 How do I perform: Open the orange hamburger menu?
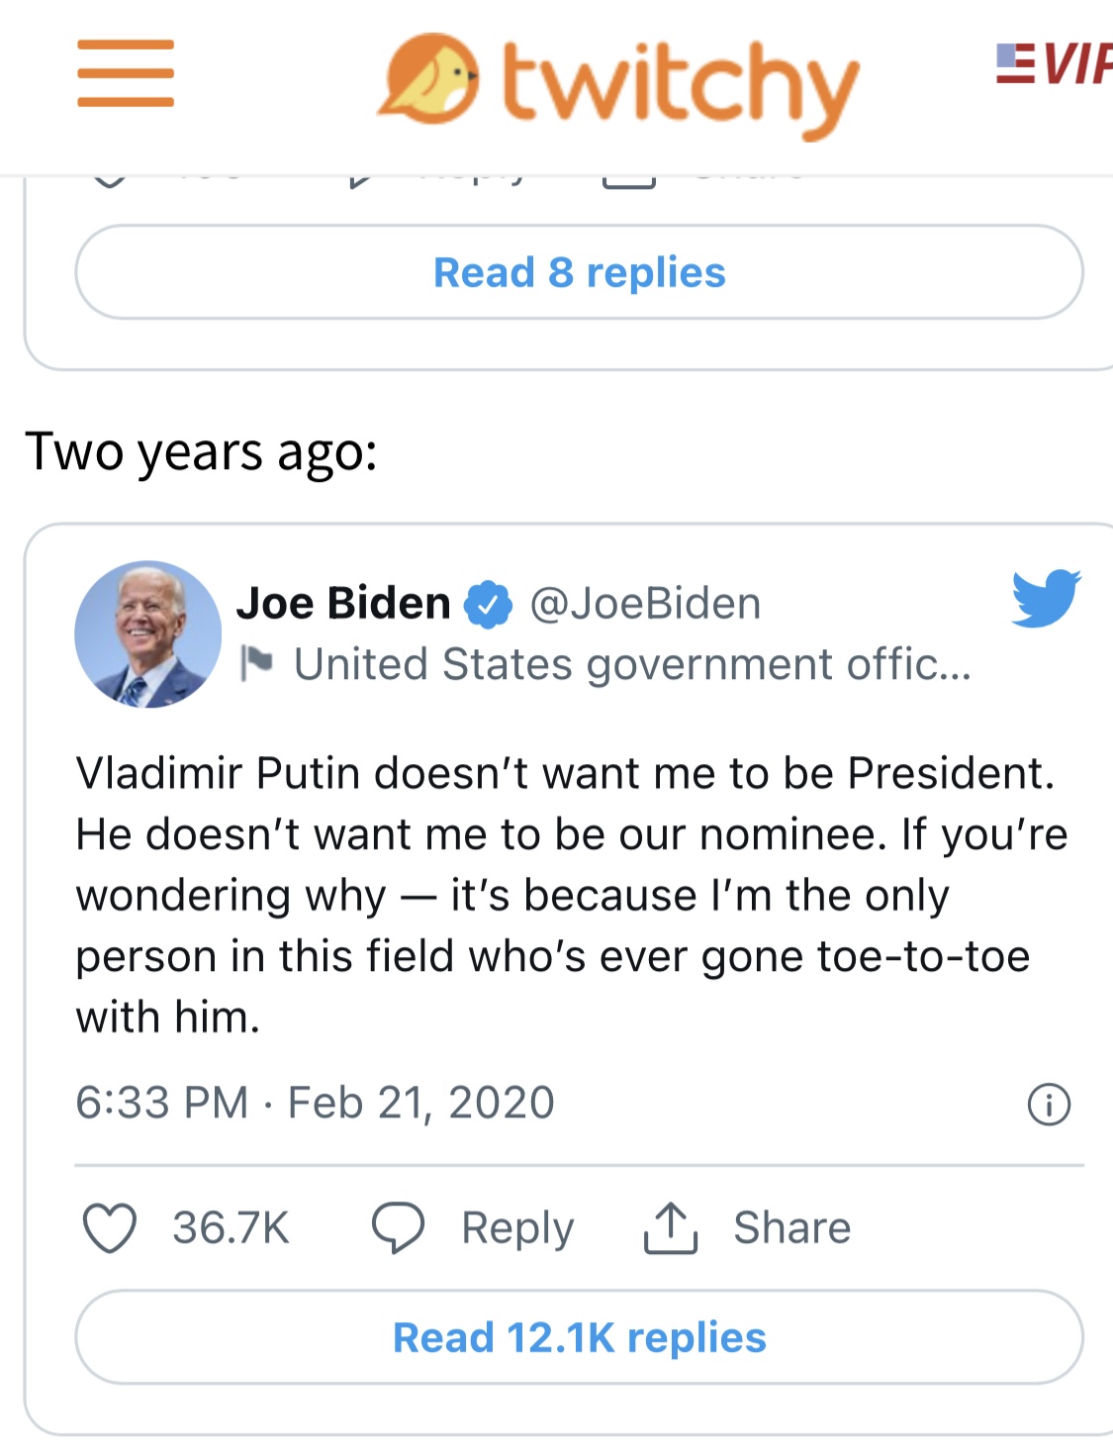[126, 73]
